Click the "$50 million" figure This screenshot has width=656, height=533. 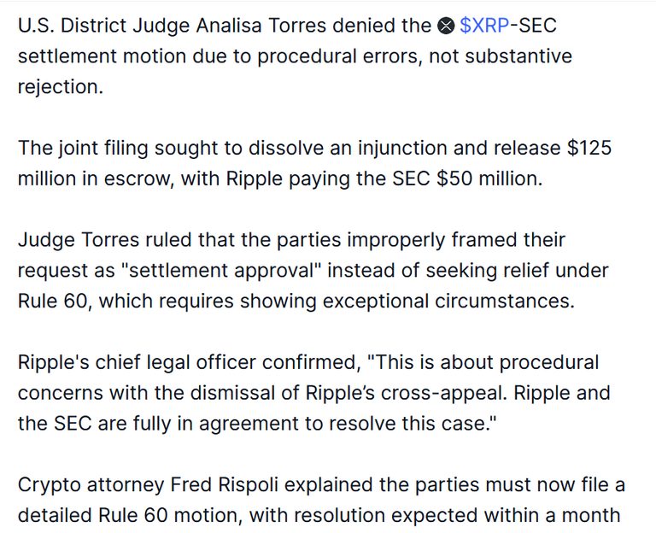(489, 179)
